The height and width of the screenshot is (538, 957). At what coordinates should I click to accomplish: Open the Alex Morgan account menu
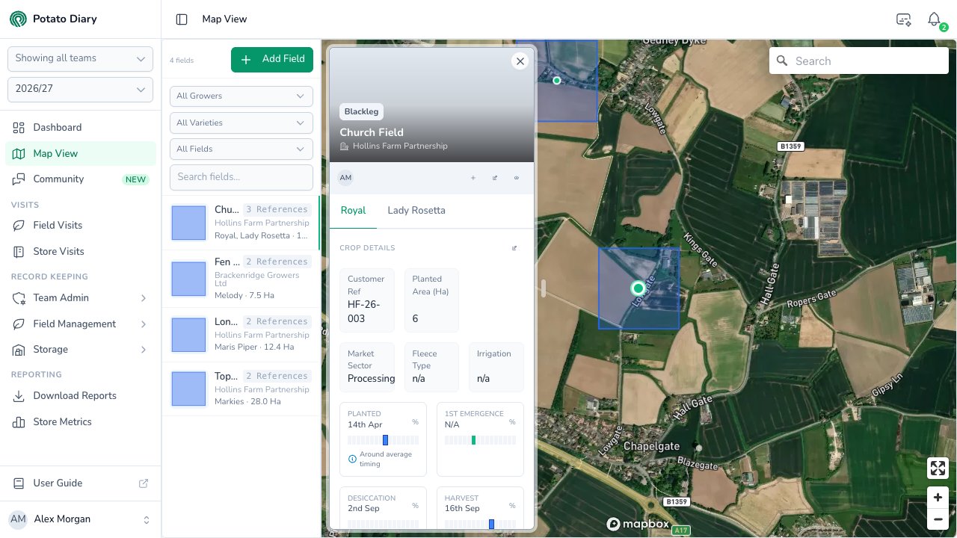coord(80,519)
